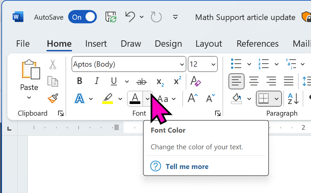Viewport: 311px width, 193px height.
Task: Expand the font size 12 dropdown
Action: (x=213, y=64)
